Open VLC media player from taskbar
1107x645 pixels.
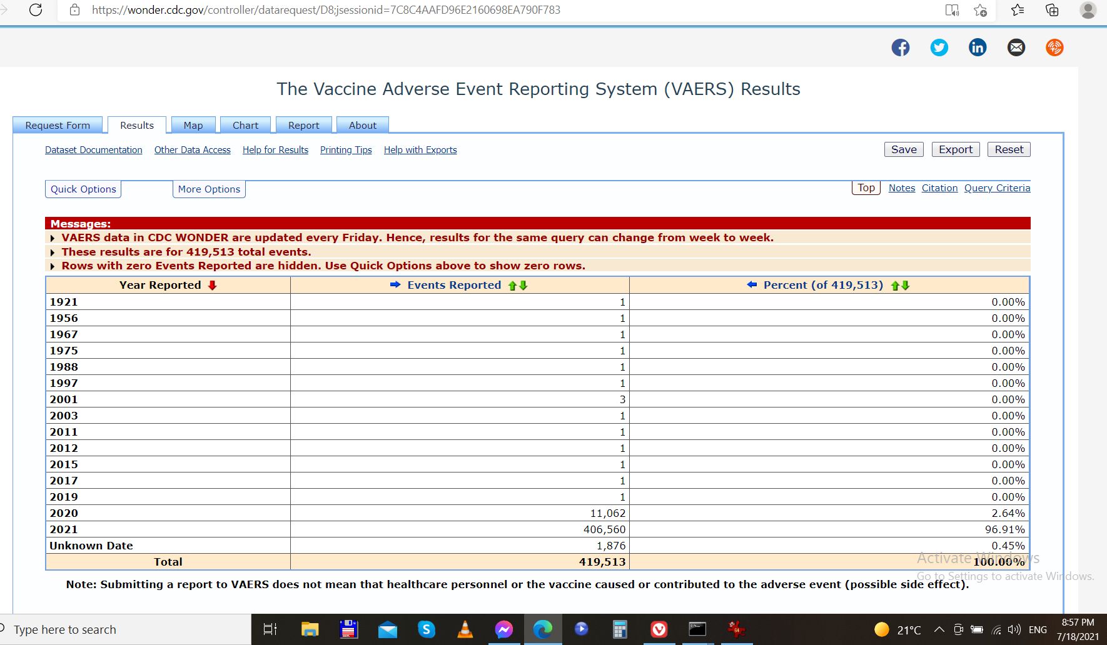pyautogui.click(x=465, y=629)
